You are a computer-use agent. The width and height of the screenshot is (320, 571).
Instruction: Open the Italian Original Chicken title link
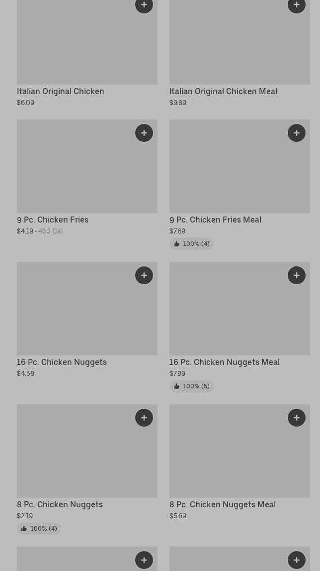pyautogui.click(x=61, y=92)
